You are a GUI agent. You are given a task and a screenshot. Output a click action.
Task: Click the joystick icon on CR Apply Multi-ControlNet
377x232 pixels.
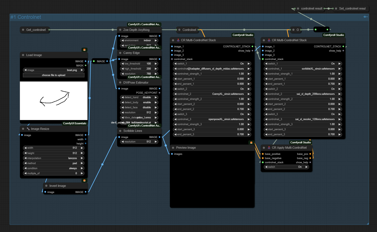(269, 147)
